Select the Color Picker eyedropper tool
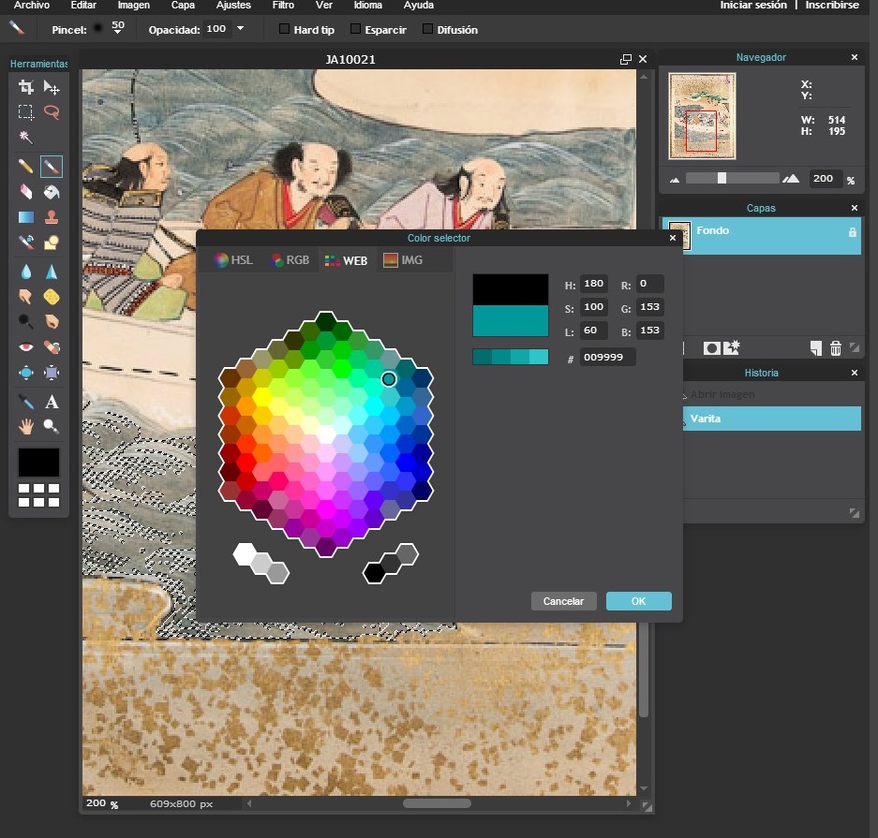This screenshot has height=838, width=878. [25, 402]
